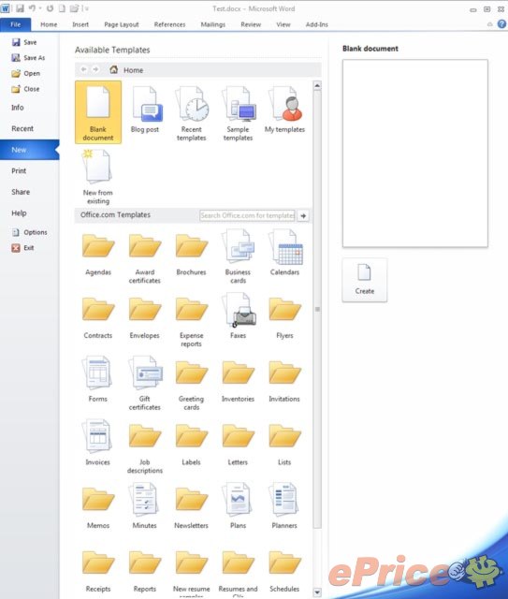This screenshot has height=599, width=508.
Task: Click Save in the Backstage menu
Action: coord(24,42)
